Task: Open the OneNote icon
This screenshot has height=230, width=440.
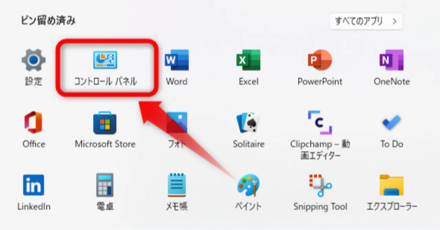Action: point(392,60)
